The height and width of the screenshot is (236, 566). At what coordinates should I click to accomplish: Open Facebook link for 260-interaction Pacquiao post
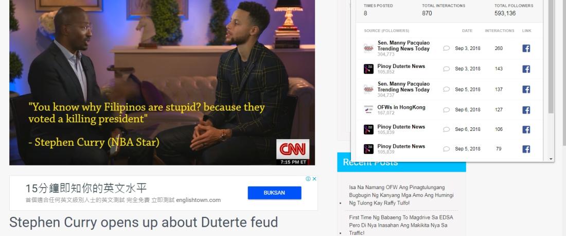pyautogui.click(x=526, y=48)
